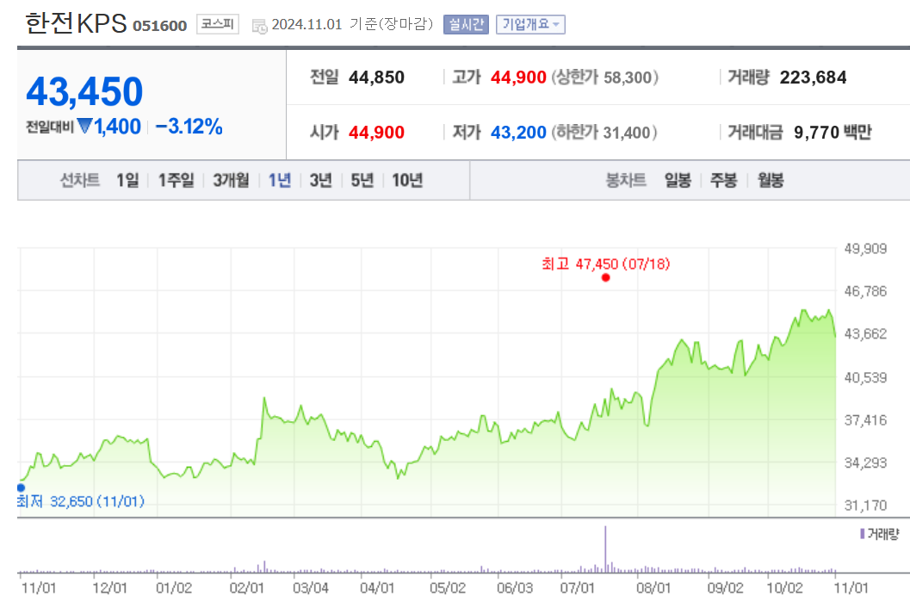Click the 거래량 volume legend marker
The width and height of the screenshot is (910, 602).
[x=863, y=533]
